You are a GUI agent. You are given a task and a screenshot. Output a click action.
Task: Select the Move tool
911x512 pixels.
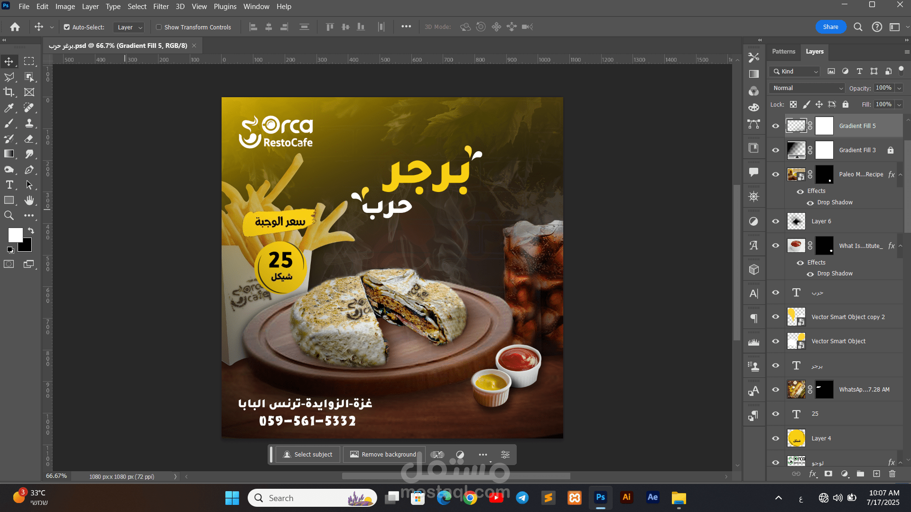tap(9, 61)
